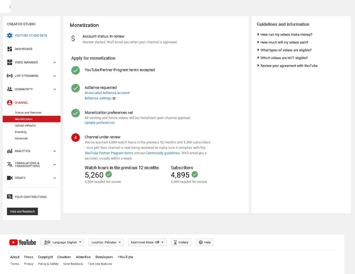Expand 'Which videos are NOT eligible?'
Viewport: 355px width, 274px height.
(x=283, y=58)
